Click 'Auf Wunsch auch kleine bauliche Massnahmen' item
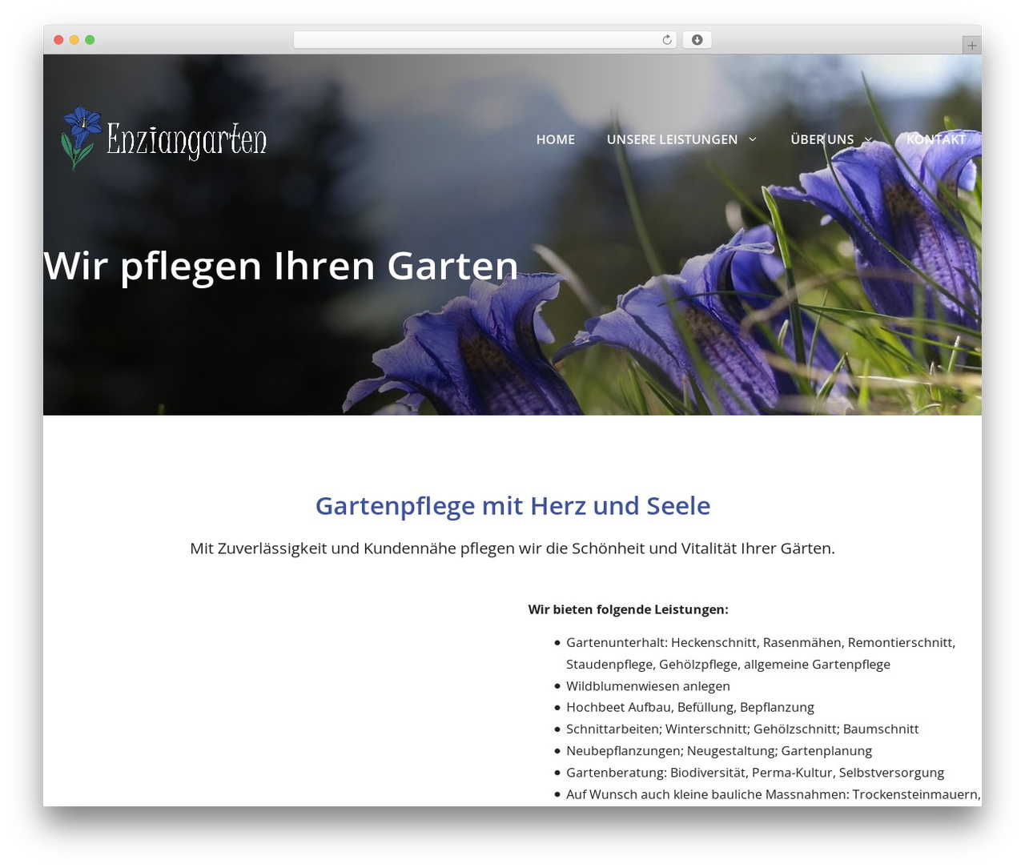The height and width of the screenshot is (868, 1025). click(x=774, y=794)
